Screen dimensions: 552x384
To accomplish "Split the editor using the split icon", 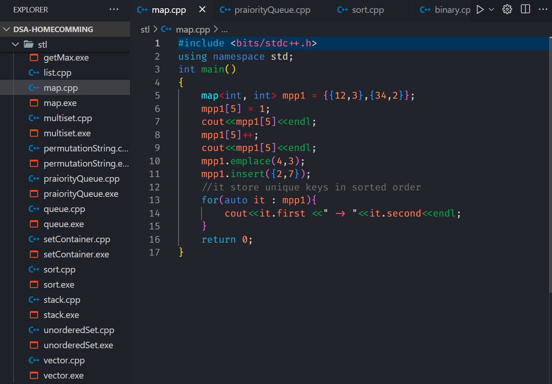I will click(x=525, y=9).
